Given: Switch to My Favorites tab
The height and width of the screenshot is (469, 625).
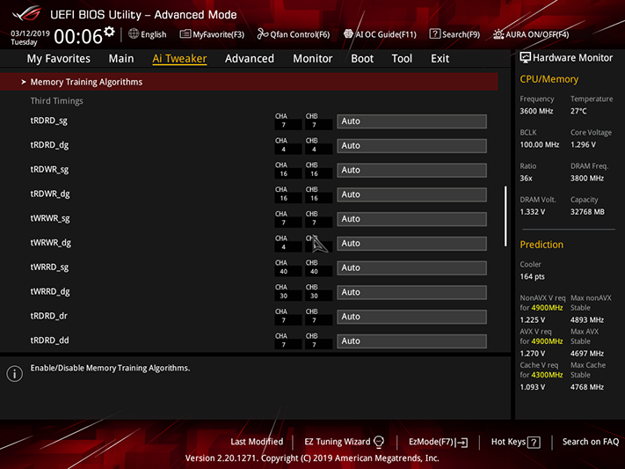Looking at the screenshot, I should click(59, 59).
